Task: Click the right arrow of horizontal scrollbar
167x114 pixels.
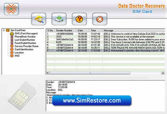Action: (x=163, y=73)
